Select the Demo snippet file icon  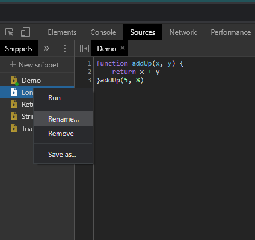[x=14, y=80]
